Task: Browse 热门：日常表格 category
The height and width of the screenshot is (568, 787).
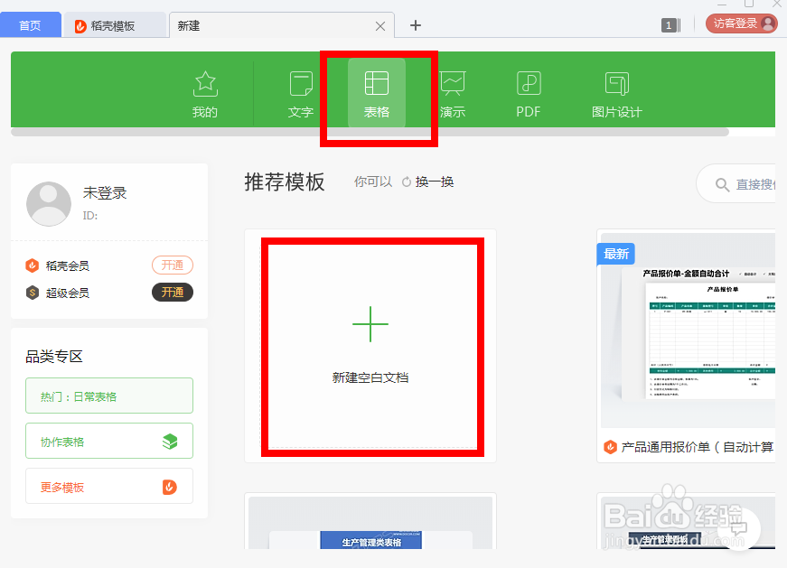Action: pyautogui.click(x=108, y=396)
